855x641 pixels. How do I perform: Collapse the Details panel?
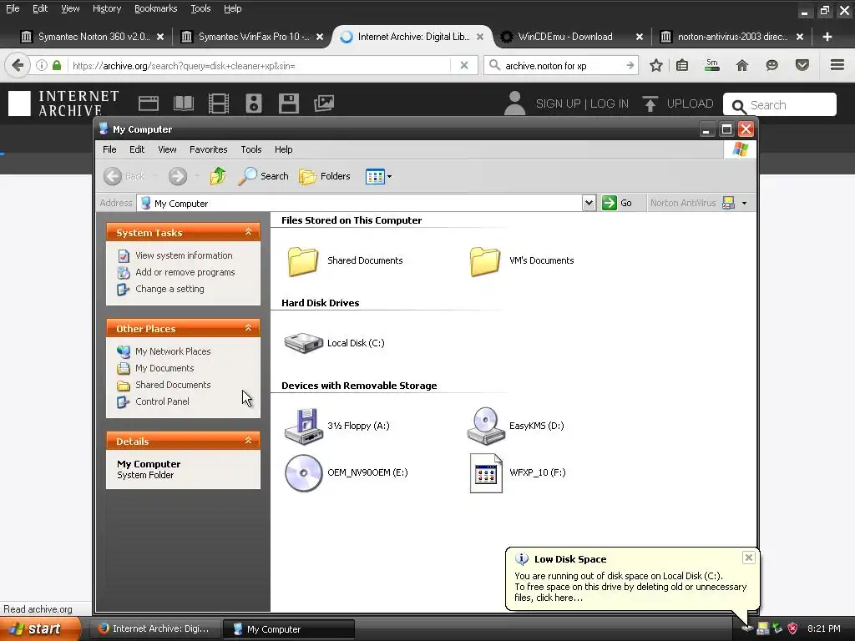tap(249, 441)
